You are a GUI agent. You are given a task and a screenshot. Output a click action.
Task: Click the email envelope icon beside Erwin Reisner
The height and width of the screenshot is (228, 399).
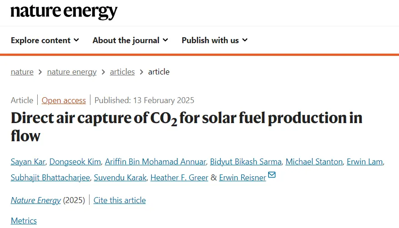[x=272, y=174]
